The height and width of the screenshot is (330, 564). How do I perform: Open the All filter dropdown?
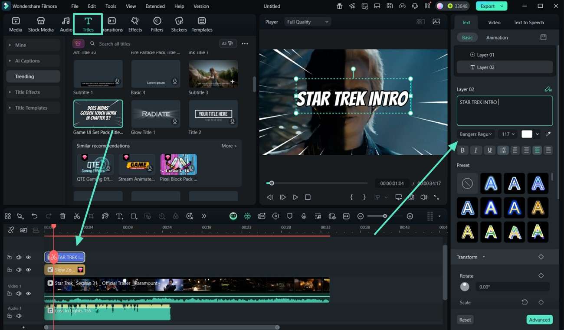point(227,43)
